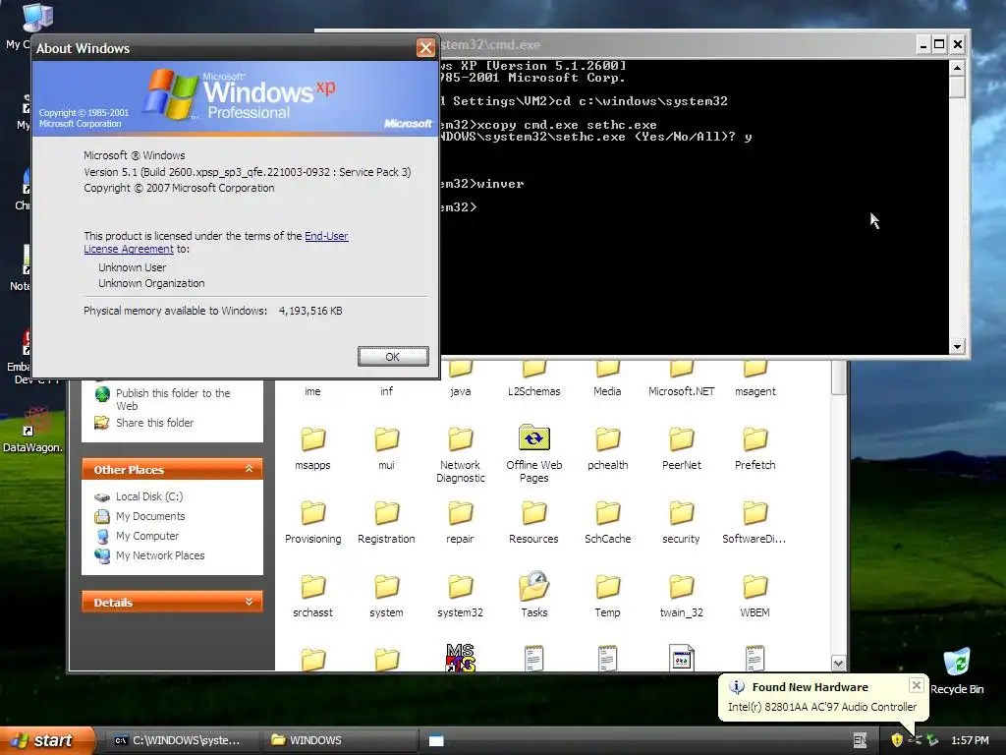Screen dimensions: 1006x755
Task: Click the network connection tray icon
Action: 915,740
